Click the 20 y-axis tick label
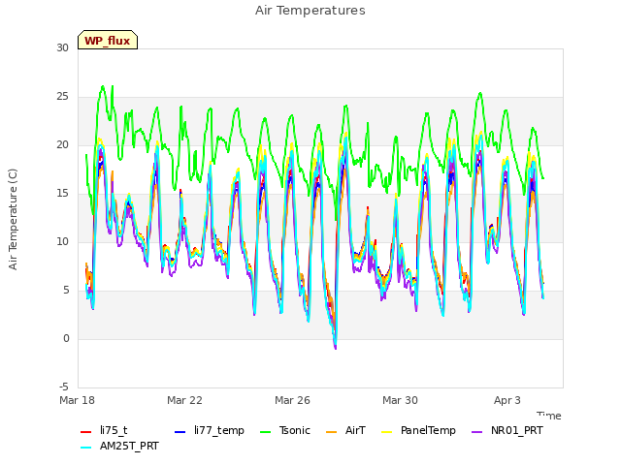621x465 pixels. 62,144
